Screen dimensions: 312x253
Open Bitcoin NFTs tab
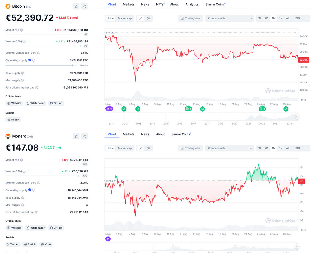click(x=160, y=4)
